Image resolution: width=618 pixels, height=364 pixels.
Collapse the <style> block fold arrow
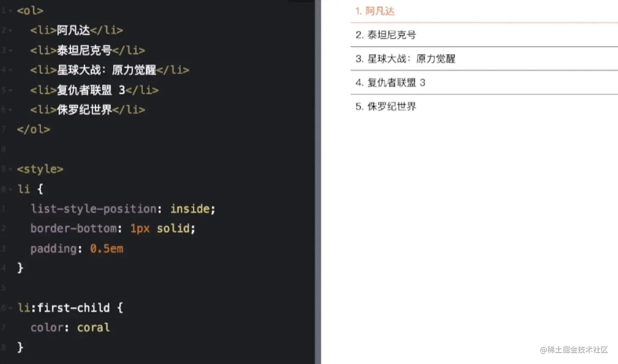10,169
